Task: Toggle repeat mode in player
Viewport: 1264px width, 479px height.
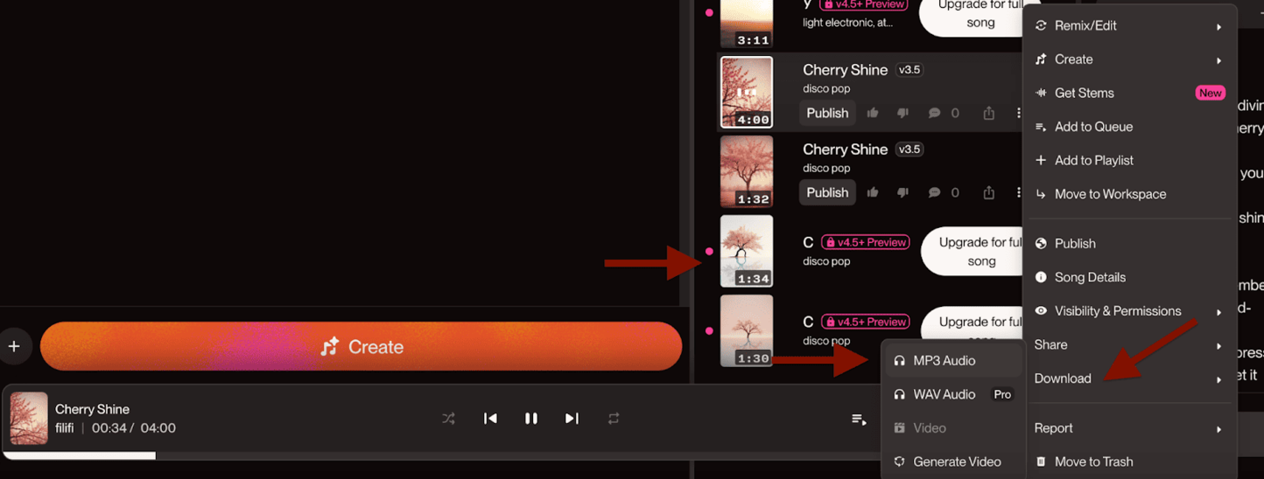Action: [614, 419]
